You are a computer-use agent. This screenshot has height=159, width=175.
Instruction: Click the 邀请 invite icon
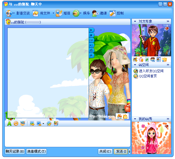[x=95, y=13]
